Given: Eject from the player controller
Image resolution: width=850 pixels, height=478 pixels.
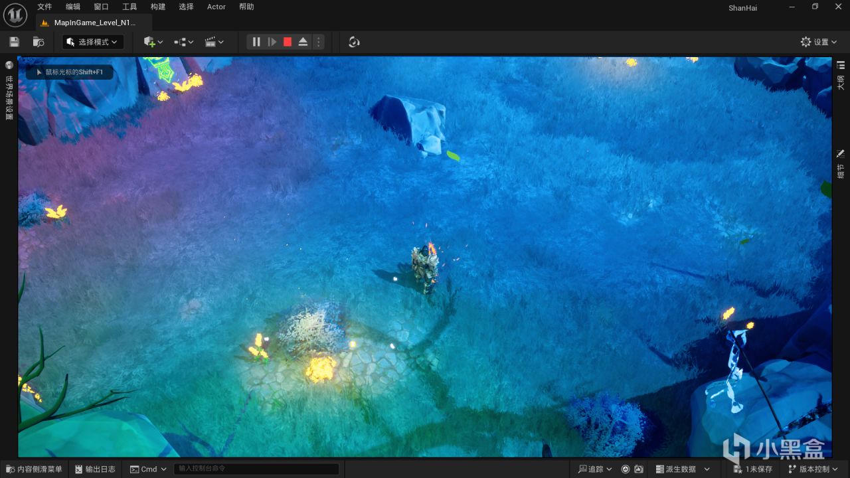Looking at the screenshot, I should (x=303, y=42).
